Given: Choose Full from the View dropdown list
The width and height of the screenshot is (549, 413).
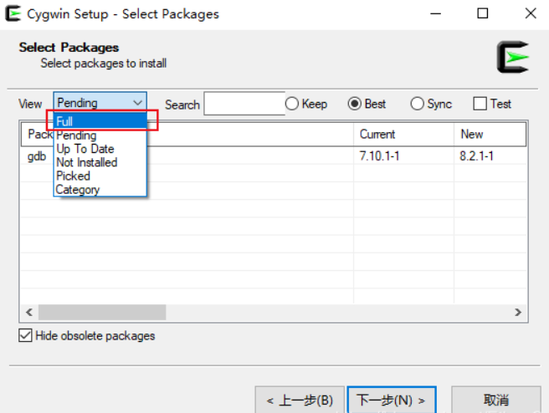Looking at the screenshot, I should [x=100, y=121].
